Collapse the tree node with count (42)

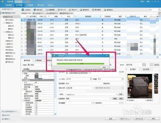pos(4,32)
